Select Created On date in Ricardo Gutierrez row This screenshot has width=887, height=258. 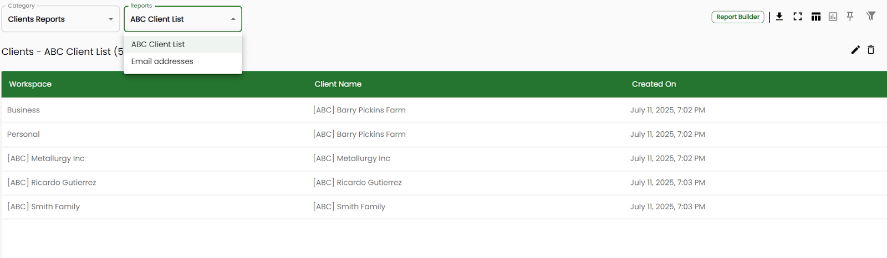667,183
